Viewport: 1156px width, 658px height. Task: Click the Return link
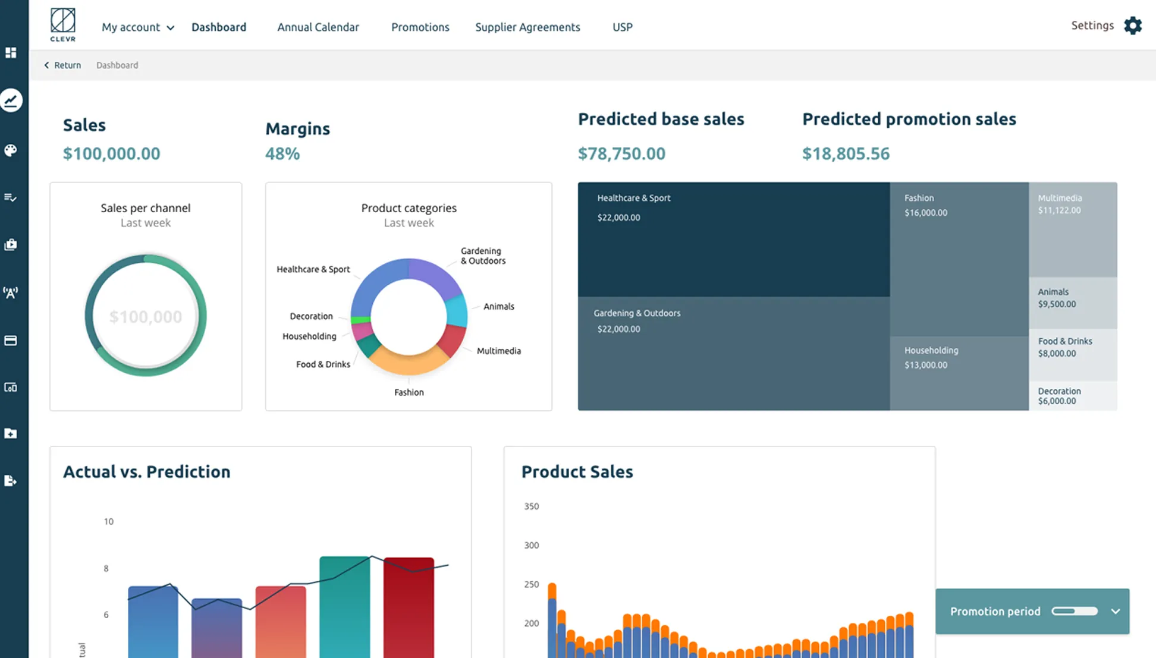click(67, 65)
